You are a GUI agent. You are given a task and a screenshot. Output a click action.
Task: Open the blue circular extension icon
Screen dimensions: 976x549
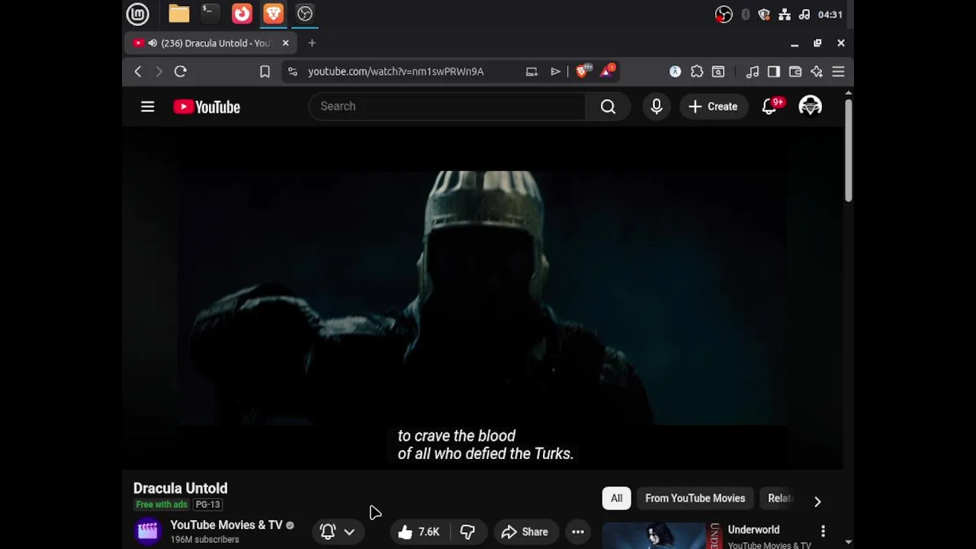(x=675, y=72)
